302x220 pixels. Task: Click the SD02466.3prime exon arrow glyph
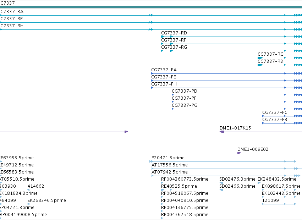coord(221,190)
